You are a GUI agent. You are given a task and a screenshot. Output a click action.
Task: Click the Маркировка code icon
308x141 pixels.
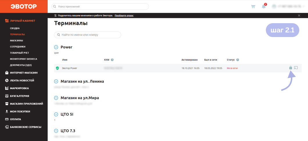click(7, 88)
